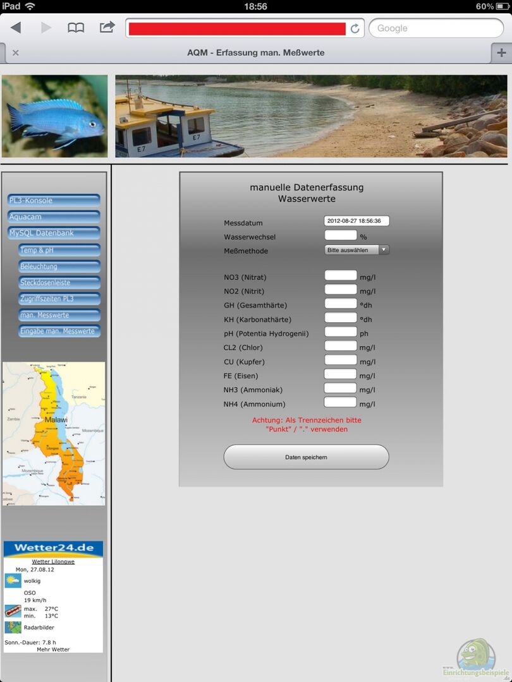Open the Meßmethode 'Bitte auswählen' dropdown
The width and height of the screenshot is (512, 682).
[357, 250]
